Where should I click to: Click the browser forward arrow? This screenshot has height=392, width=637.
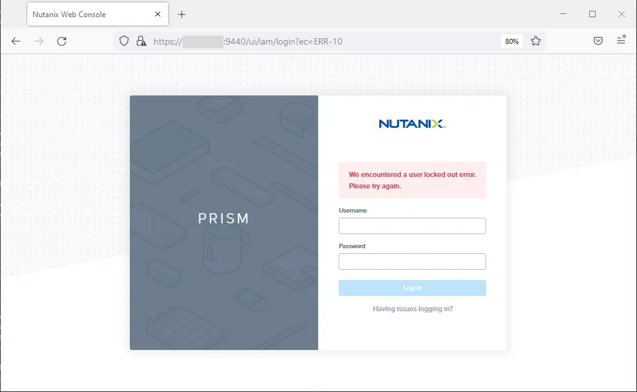[39, 41]
